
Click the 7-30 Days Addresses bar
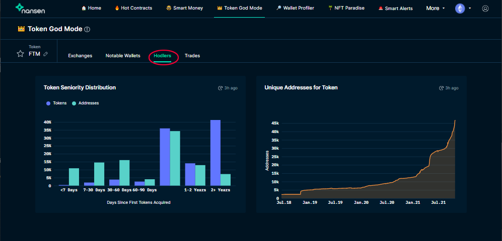[x=99, y=174]
